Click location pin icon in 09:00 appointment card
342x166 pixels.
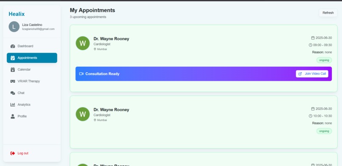click(95, 49)
